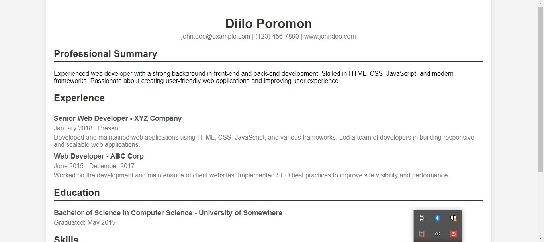The width and height of the screenshot is (544, 242).
Task: Click the john.doe@example.com email address
Action: [x=215, y=37]
